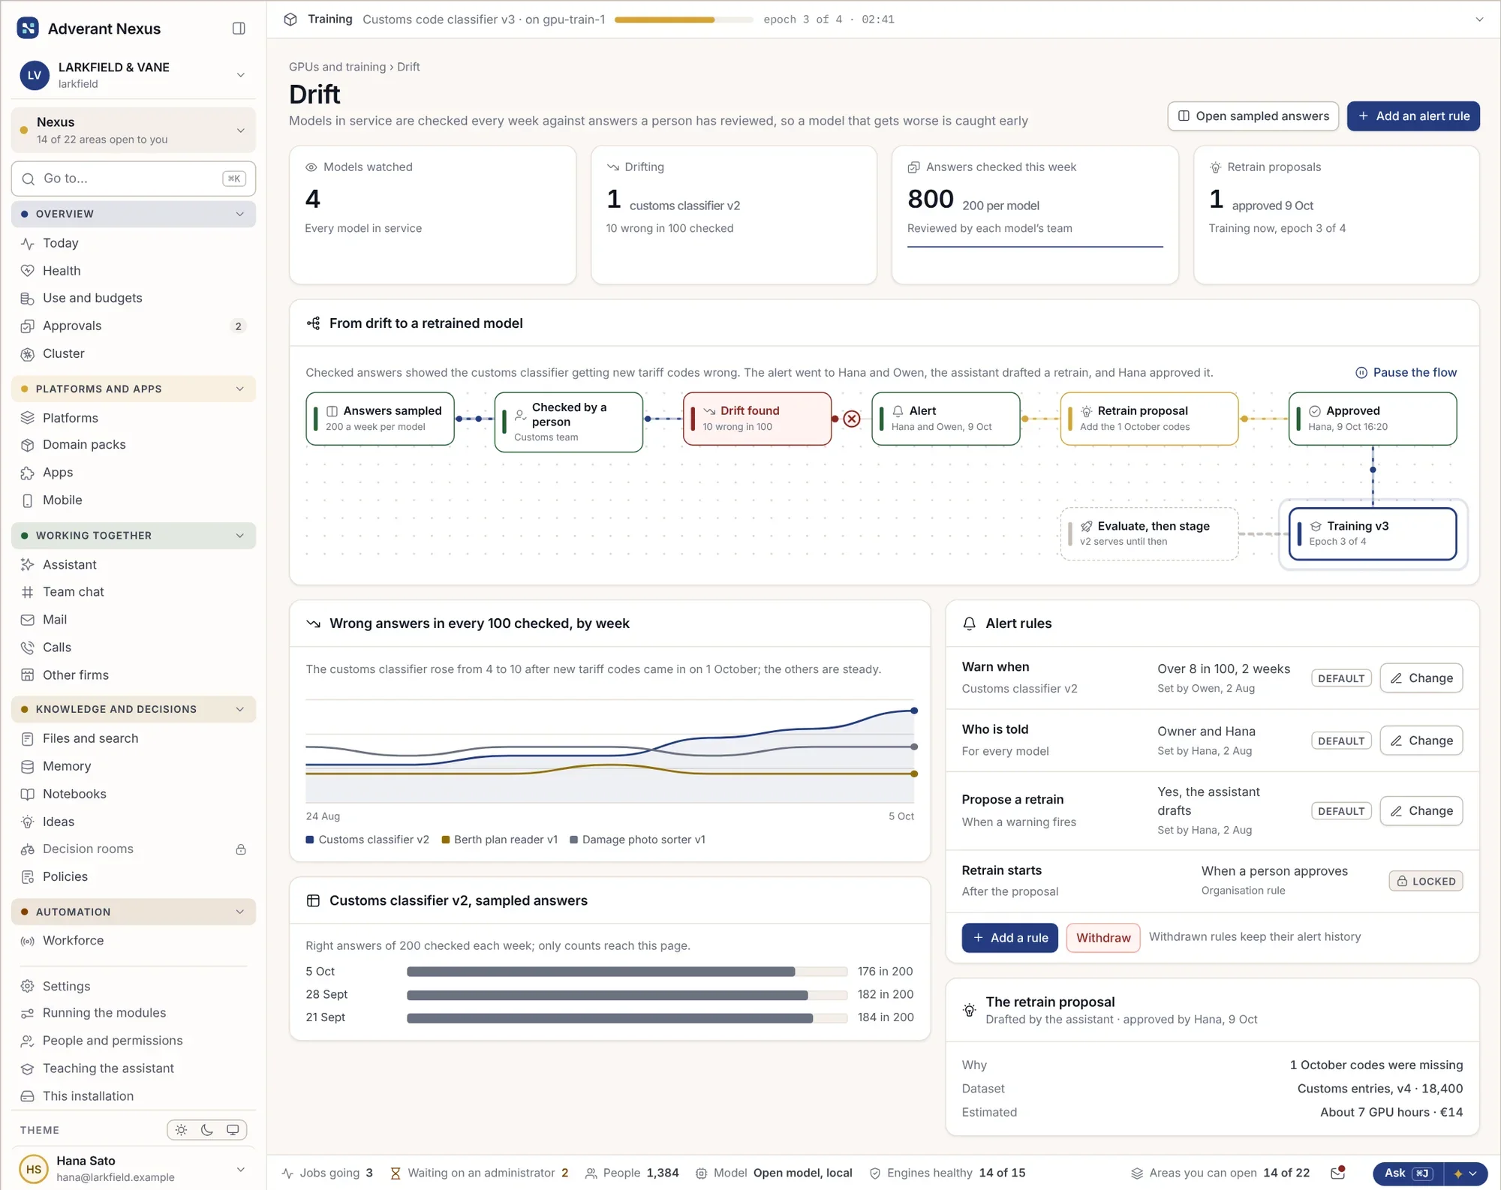Click the Adverant Nexus logo icon
This screenshot has height=1190, width=1501.
pyautogui.click(x=28, y=29)
